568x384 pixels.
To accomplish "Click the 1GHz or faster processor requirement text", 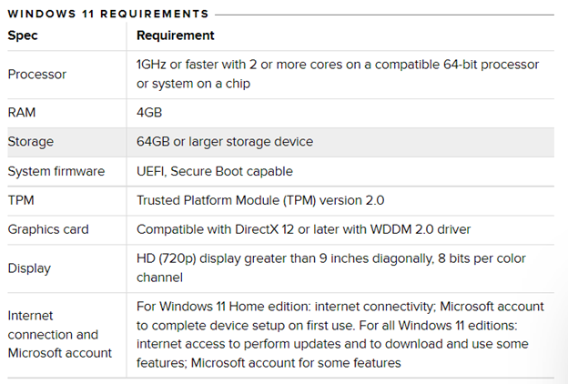I will 338,74.
